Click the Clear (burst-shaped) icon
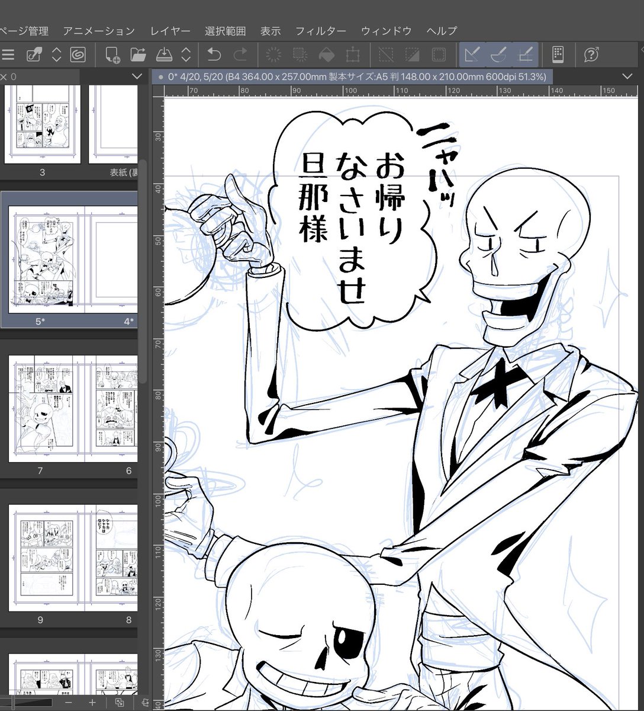The width and height of the screenshot is (644, 711). tap(273, 55)
